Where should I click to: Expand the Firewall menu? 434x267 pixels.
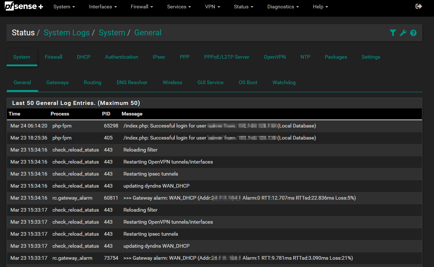click(142, 7)
